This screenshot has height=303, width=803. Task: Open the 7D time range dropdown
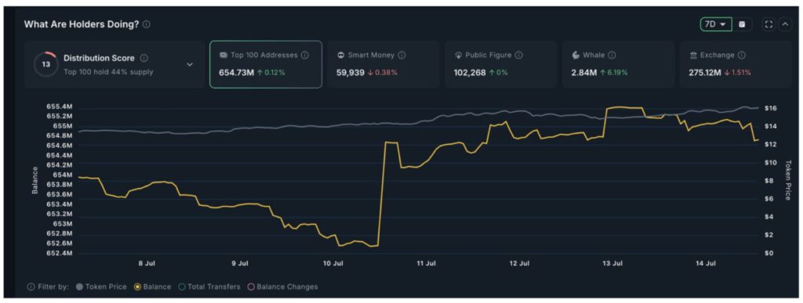click(x=716, y=24)
